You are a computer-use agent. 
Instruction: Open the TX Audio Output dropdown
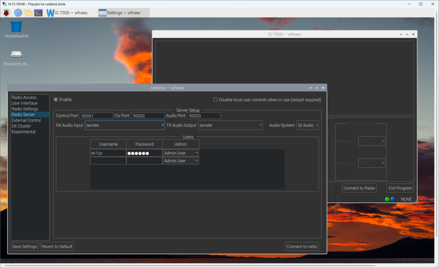(230, 125)
